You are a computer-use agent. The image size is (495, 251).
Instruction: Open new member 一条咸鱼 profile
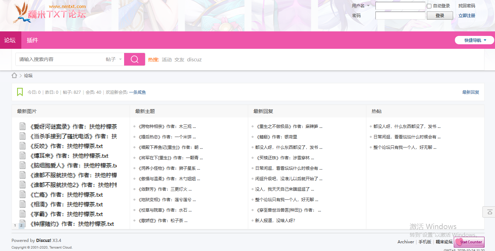tap(137, 92)
